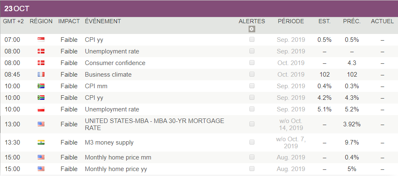This screenshot has height=181, width=398.
Task: Click the India flag icon
Action: (41, 142)
